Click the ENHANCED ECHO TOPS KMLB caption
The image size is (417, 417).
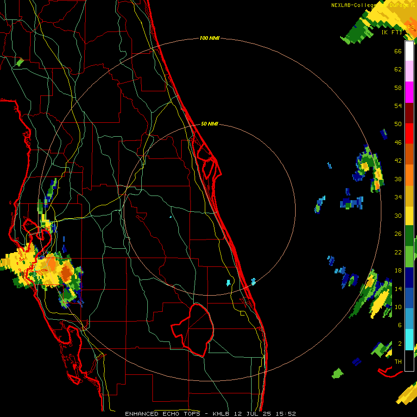(210, 414)
